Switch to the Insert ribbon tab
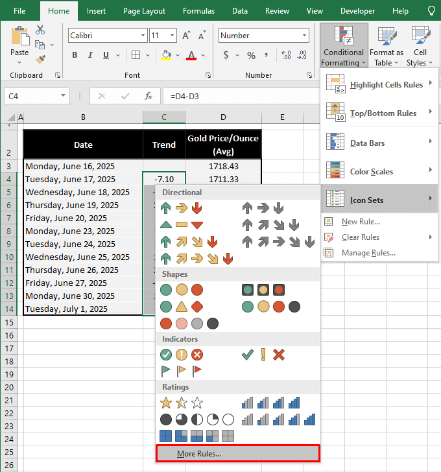 coord(96,11)
